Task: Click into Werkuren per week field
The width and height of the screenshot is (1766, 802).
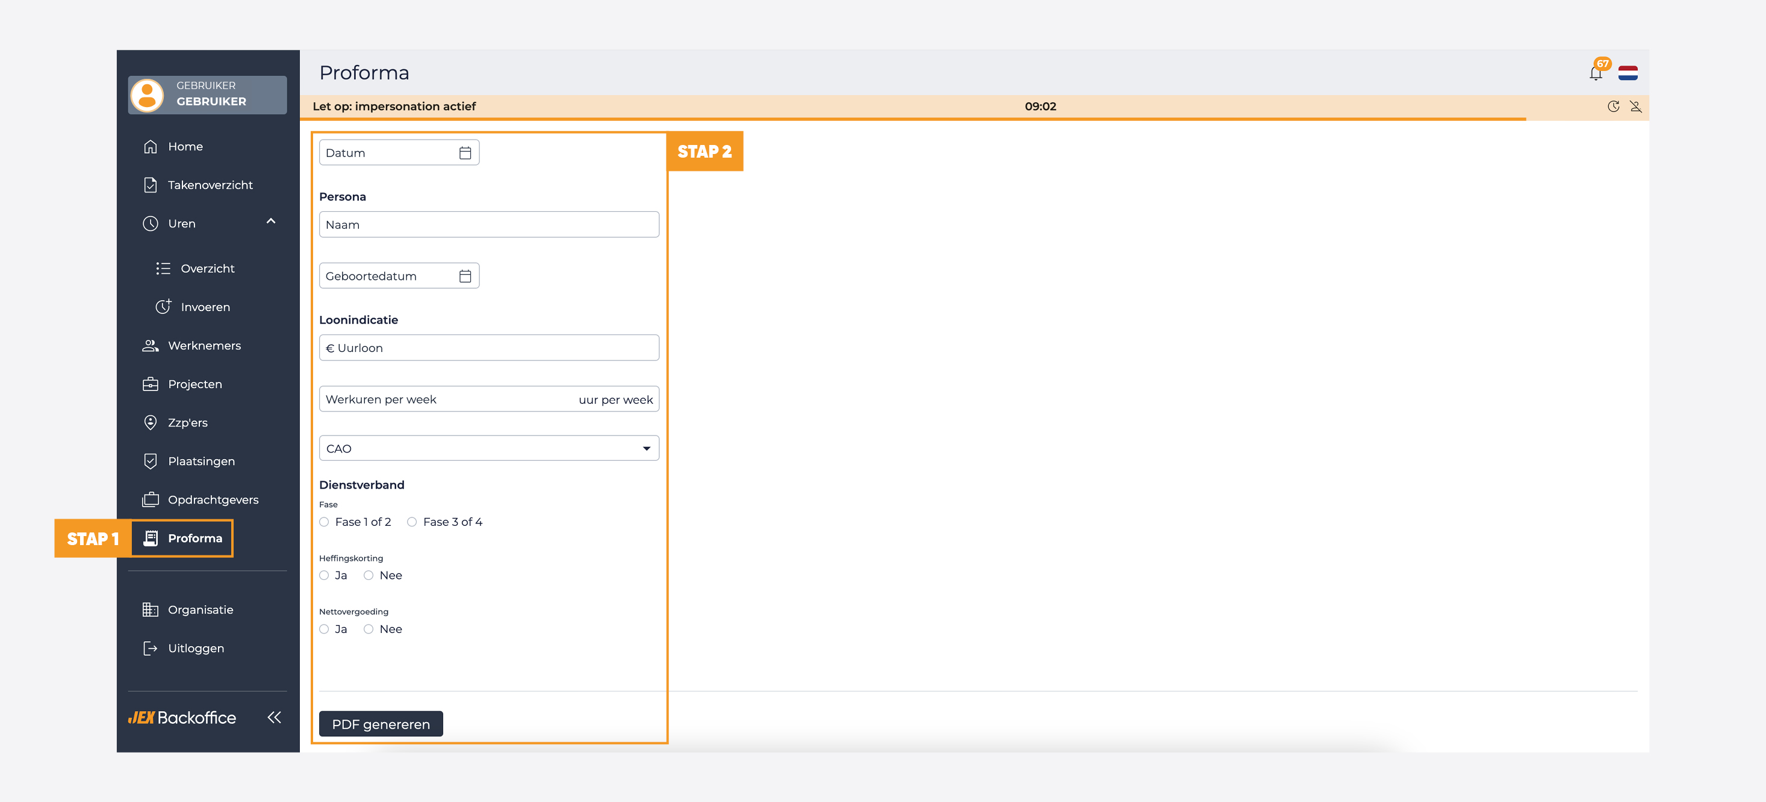Action: click(489, 399)
